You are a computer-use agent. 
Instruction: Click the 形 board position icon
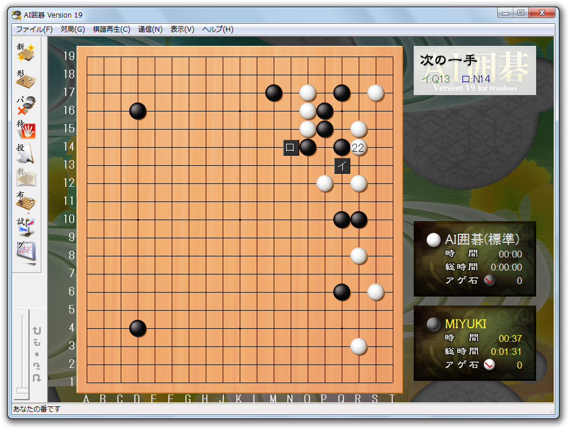(x=26, y=78)
